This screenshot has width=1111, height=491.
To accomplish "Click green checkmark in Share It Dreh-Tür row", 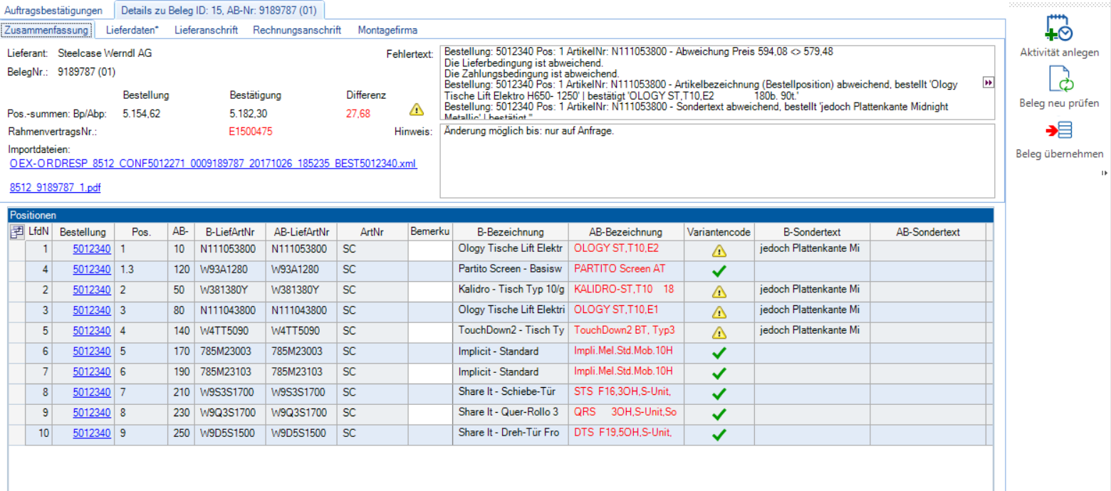I will [719, 435].
